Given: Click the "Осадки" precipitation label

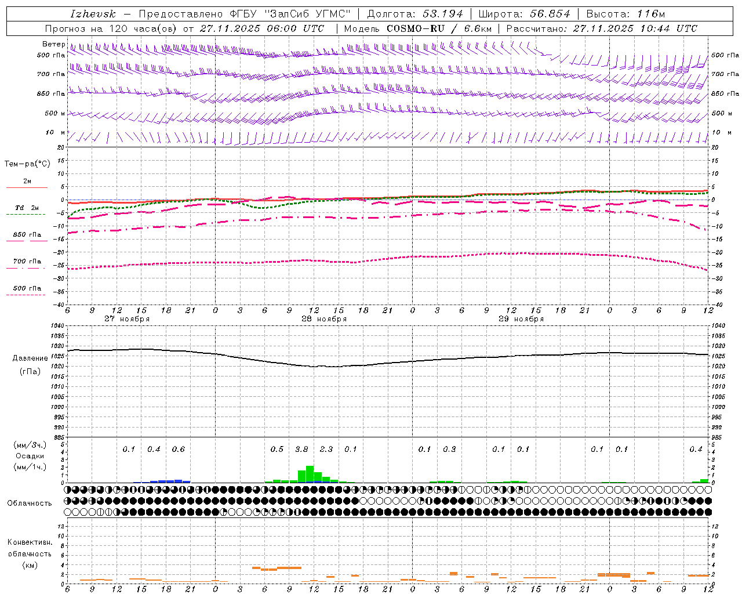Looking at the screenshot, I should point(30,456).
